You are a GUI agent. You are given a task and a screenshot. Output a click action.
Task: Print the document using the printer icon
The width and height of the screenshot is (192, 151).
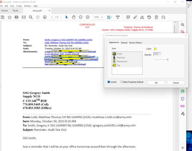17,17
